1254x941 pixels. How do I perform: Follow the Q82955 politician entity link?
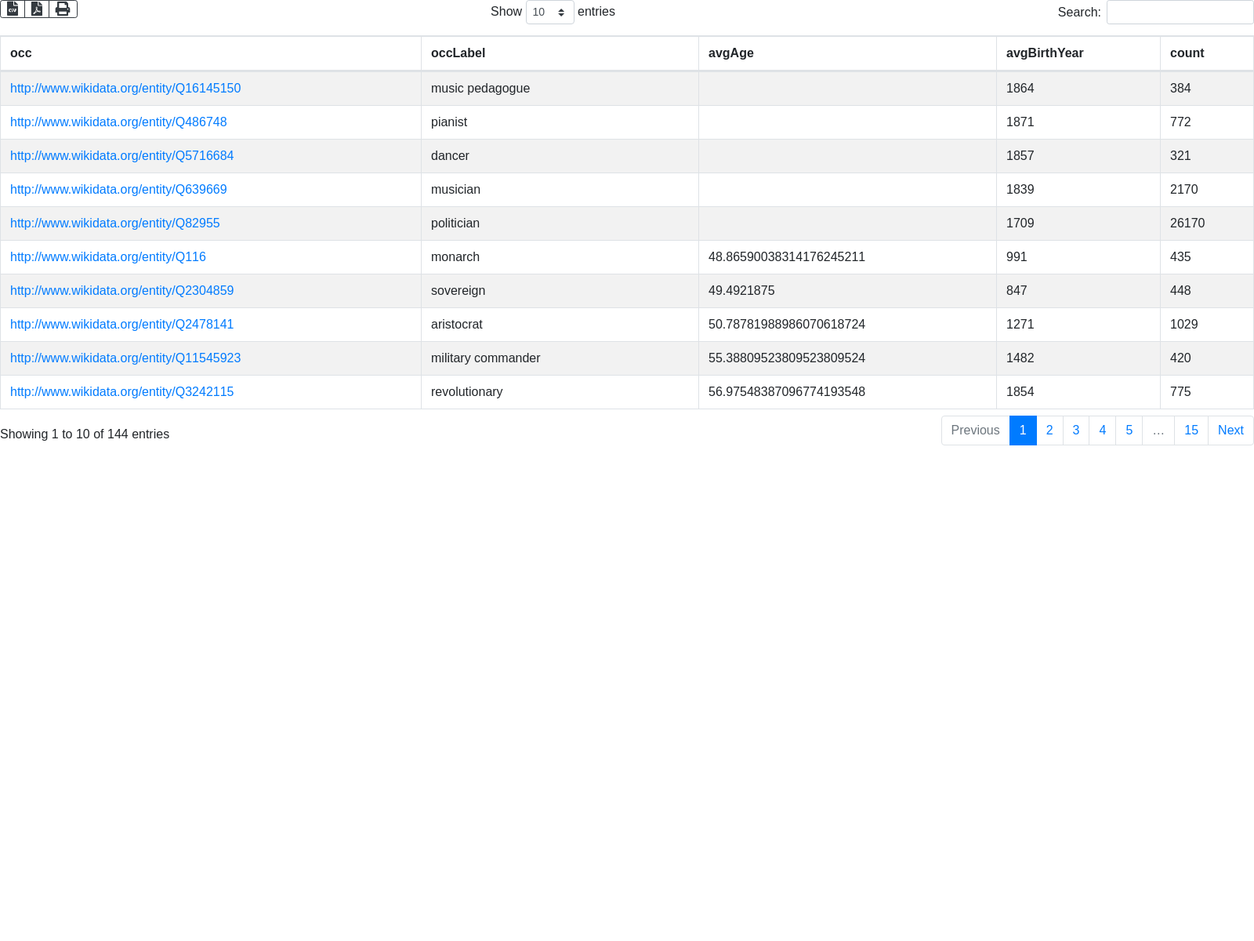(114, 223)
